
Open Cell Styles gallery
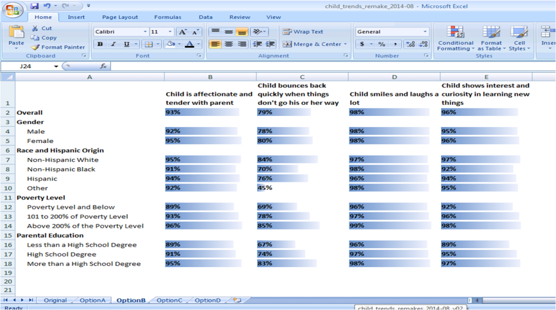coord(519,38)
